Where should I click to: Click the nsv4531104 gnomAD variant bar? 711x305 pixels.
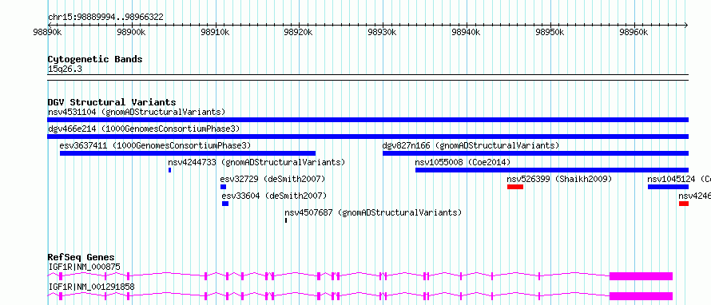(x=367, y=120)
